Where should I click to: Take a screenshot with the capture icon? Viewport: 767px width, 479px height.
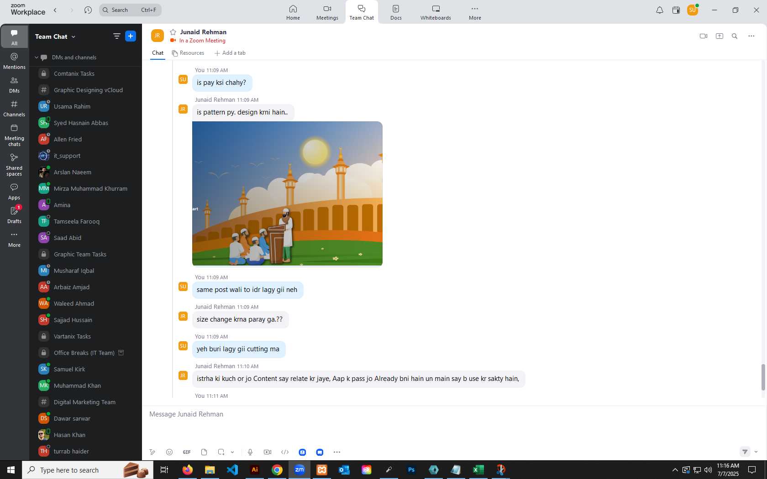tap(221, 452)
